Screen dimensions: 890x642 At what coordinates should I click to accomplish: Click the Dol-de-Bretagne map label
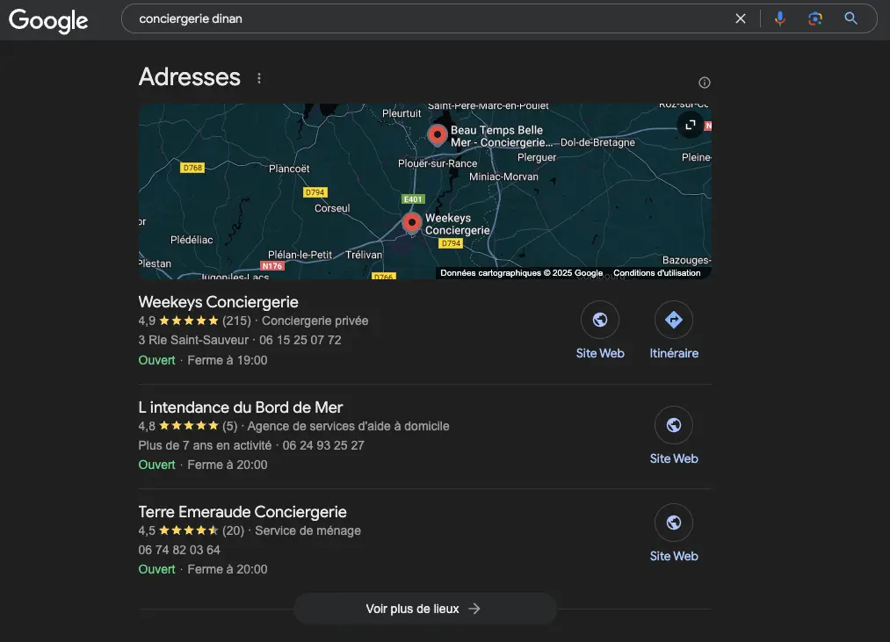597,142
